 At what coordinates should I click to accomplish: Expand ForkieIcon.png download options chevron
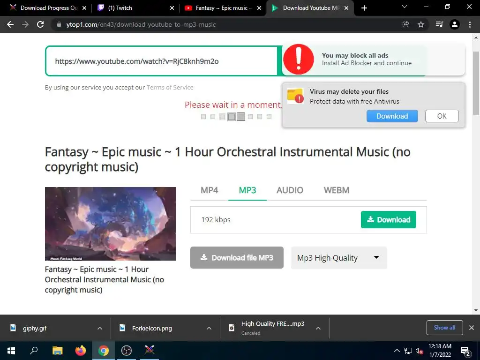(x=209, y=328)
